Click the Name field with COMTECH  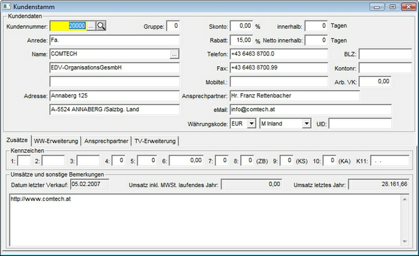pyautogui.click(x=110, y=54)
